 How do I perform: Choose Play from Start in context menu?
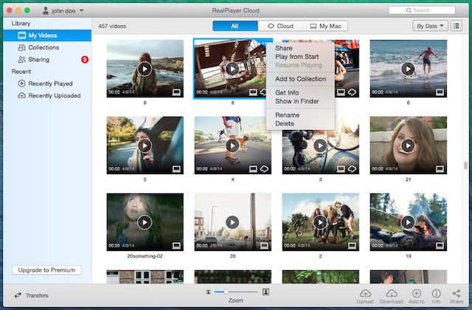pos(300,56)
